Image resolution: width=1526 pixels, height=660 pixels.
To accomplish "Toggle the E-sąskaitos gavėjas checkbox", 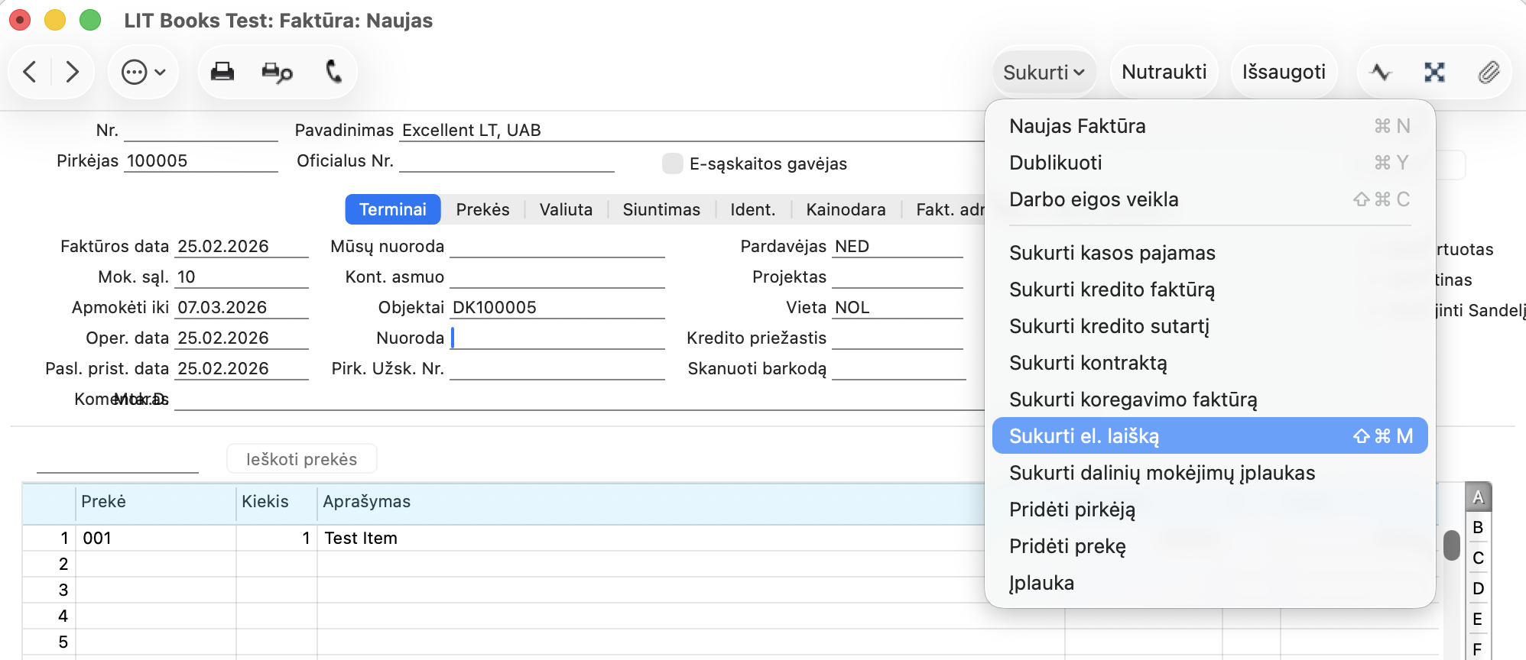I will click(673, 163).
